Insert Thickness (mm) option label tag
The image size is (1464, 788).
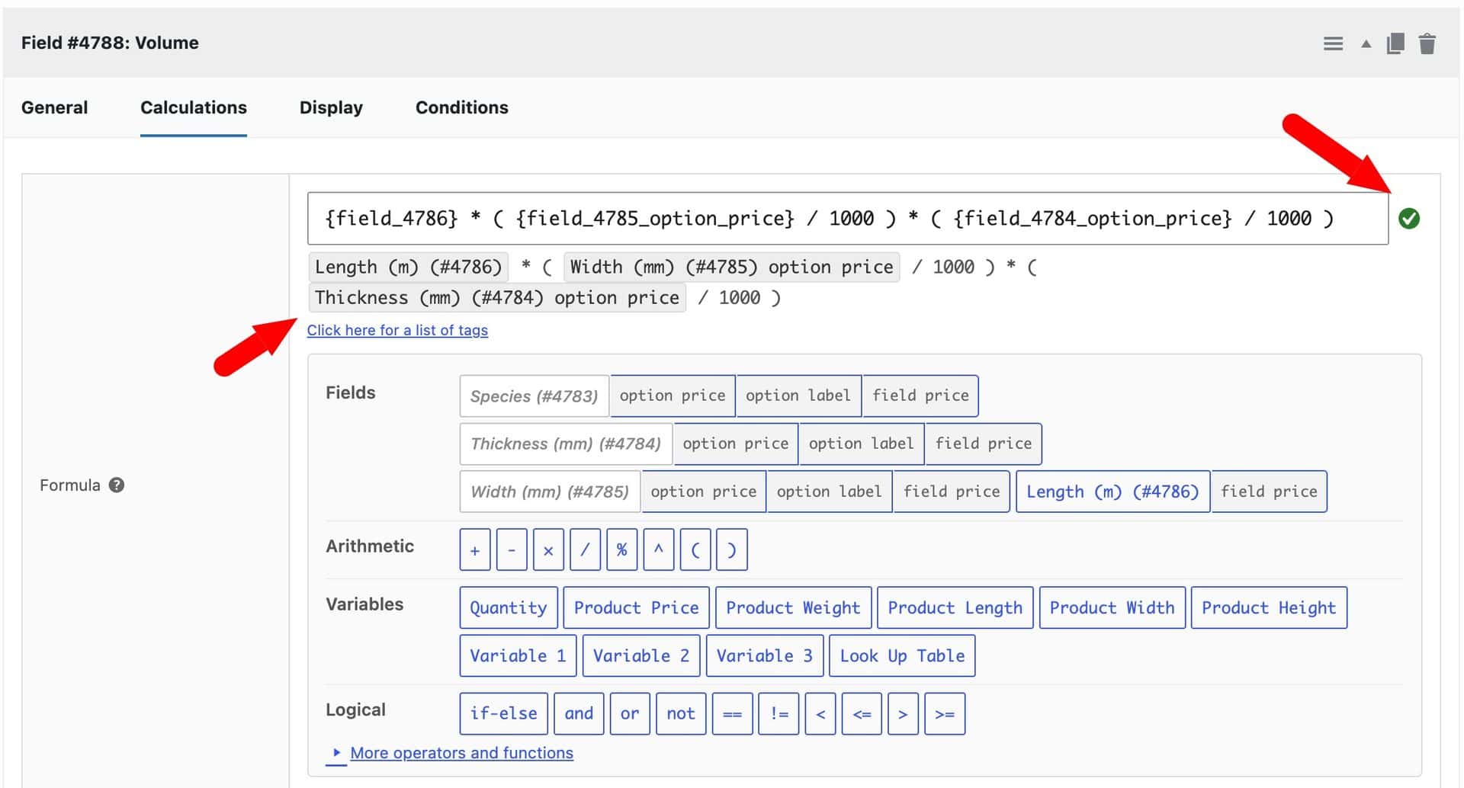[862, 444]
